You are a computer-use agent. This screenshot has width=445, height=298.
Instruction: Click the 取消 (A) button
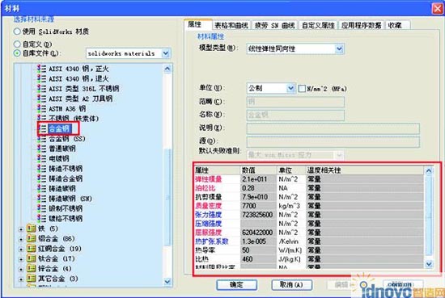pyautogui.click(x=292, y=285)
